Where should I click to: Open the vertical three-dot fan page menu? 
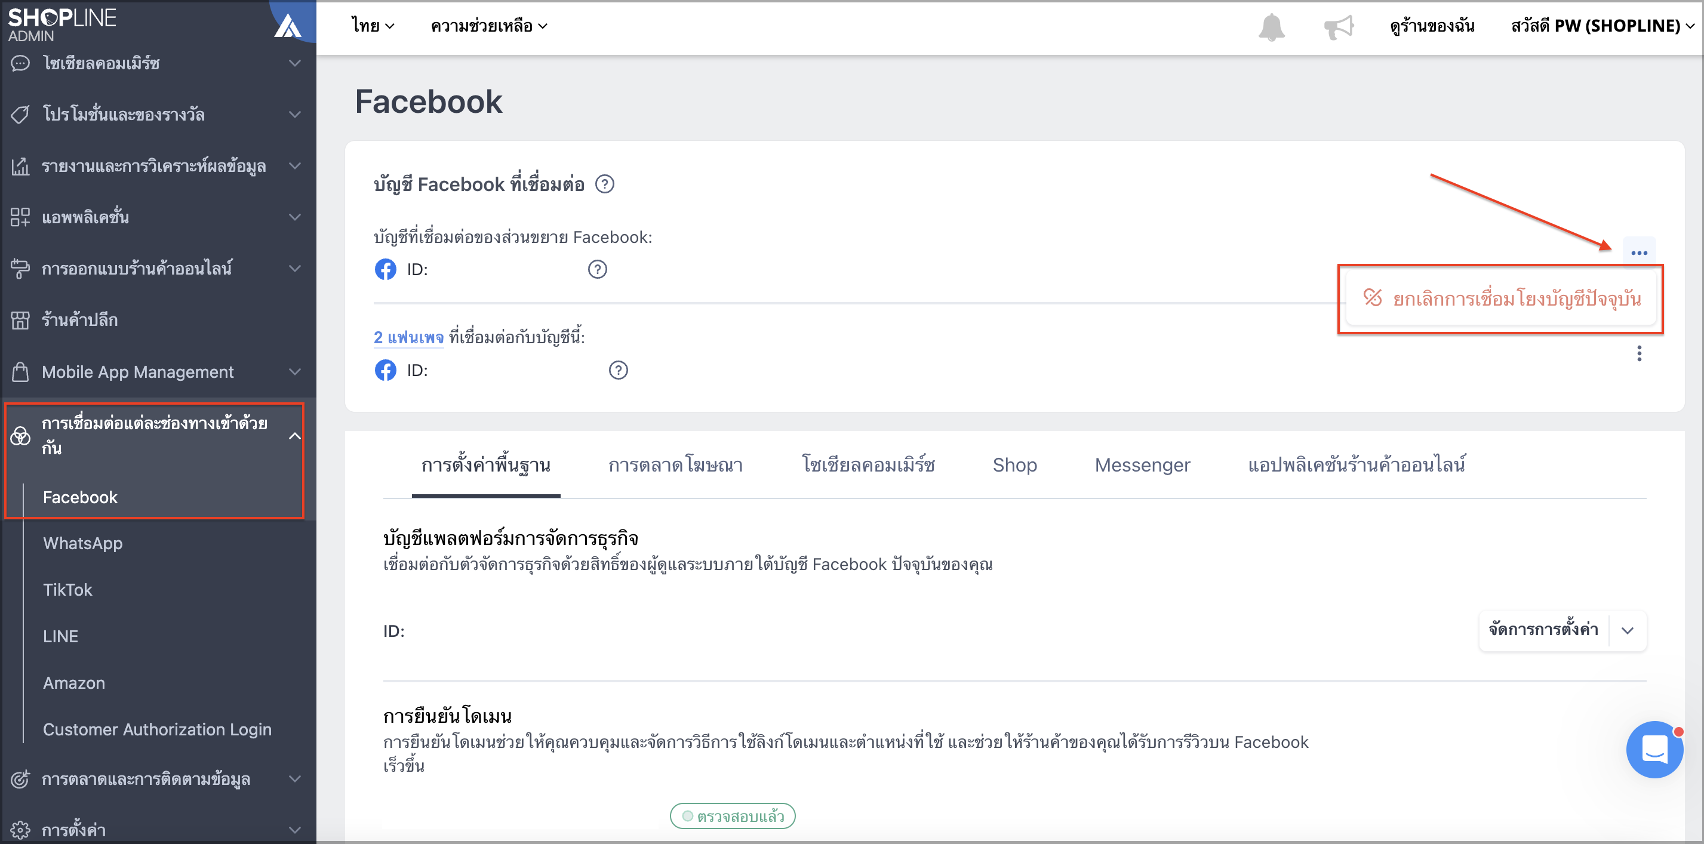(x=1639, y=353)
